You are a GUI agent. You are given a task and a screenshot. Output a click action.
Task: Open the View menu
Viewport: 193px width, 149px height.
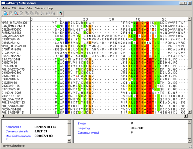tap(21, 8)
